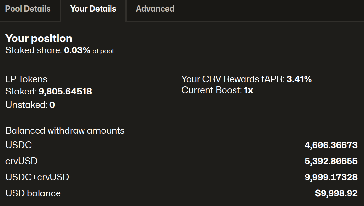Select the combined total 9,999.17328
This screenshot has width=364, height=206.
coord(331,177)
